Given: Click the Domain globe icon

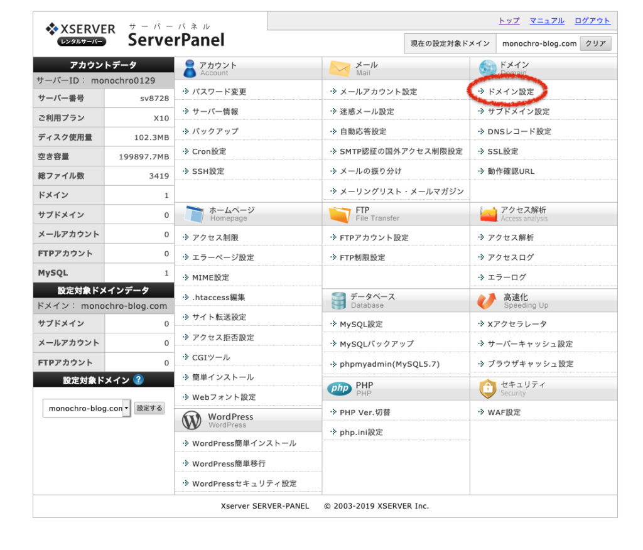Looking at the screenshot, I should pos(487,68).
